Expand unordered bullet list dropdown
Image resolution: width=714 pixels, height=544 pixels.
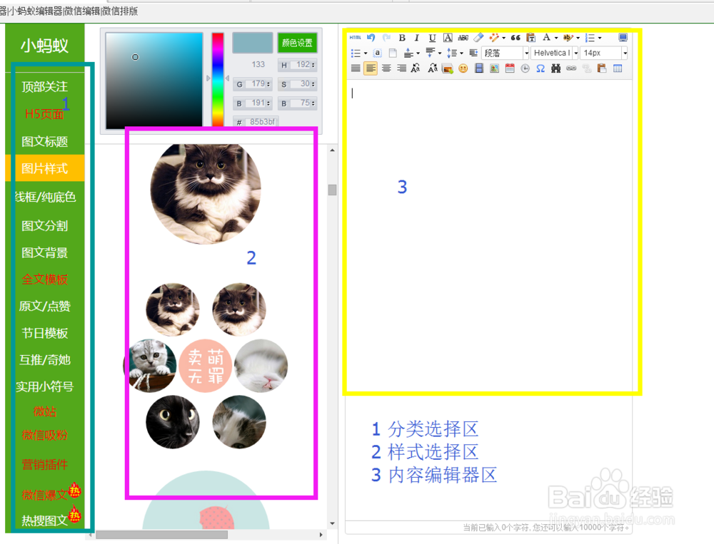pyautogui.click(x=365, y=53)
